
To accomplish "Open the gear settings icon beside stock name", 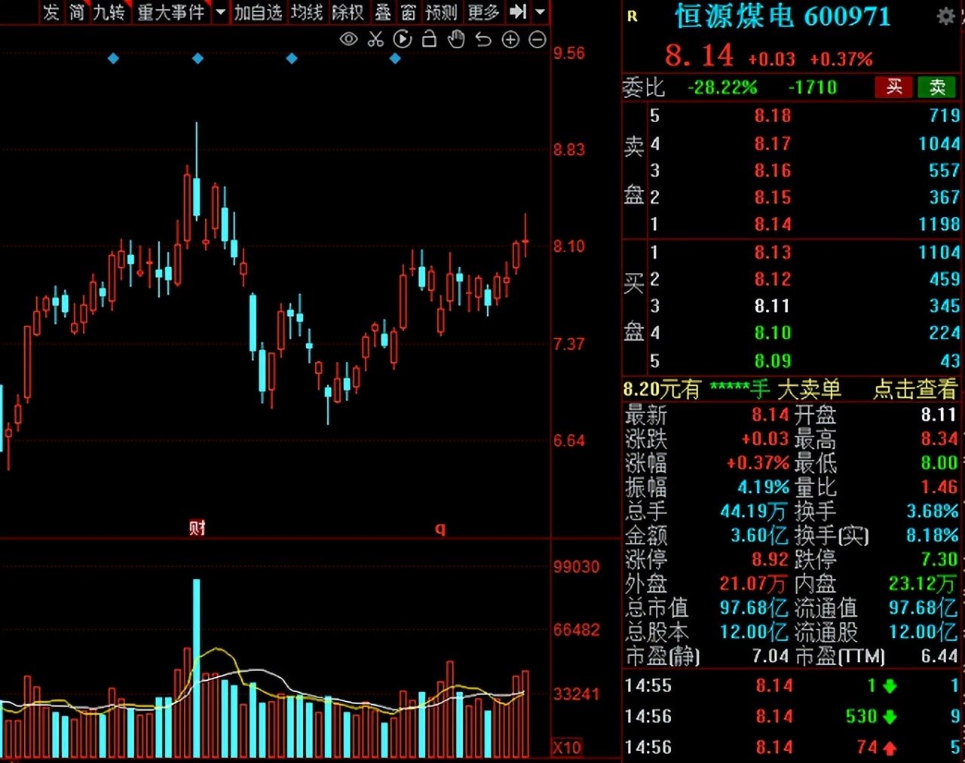I will (x=945, y=17).
